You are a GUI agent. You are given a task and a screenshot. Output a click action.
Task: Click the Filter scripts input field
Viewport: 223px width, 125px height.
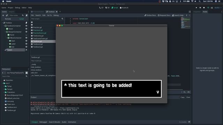click(47, 19)
